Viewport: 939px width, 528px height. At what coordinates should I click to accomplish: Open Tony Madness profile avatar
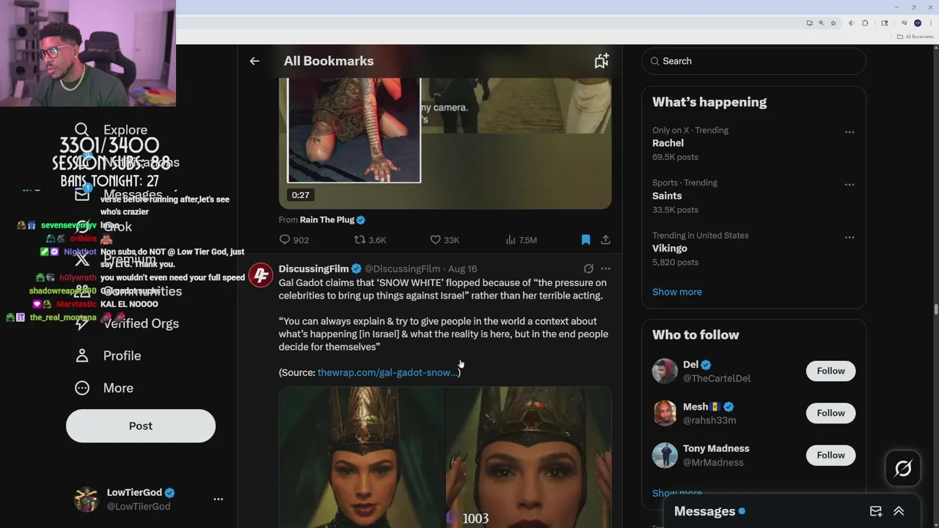tap(665, 455)
